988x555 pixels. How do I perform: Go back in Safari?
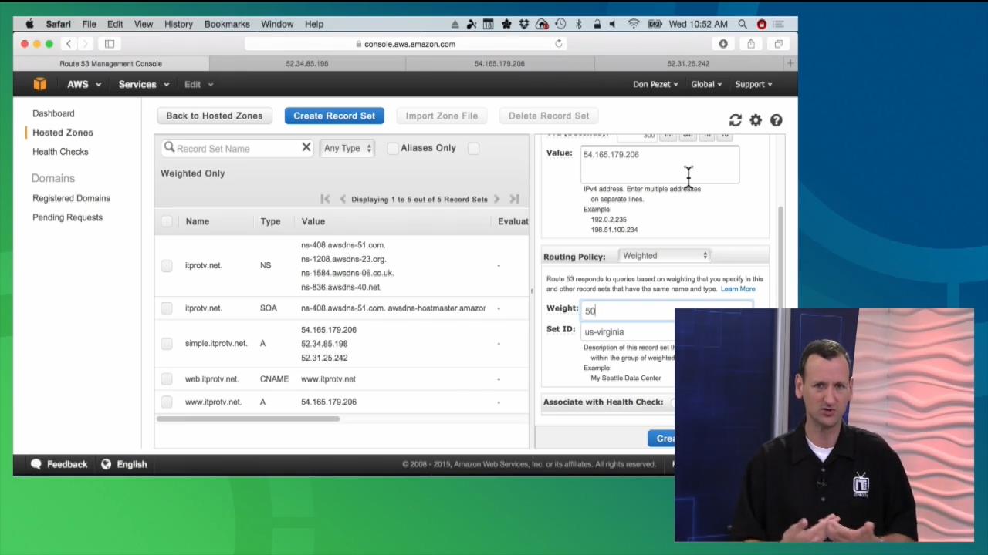pos(69,44)
